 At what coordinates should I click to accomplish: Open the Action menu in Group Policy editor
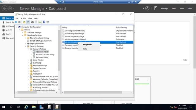23,18
